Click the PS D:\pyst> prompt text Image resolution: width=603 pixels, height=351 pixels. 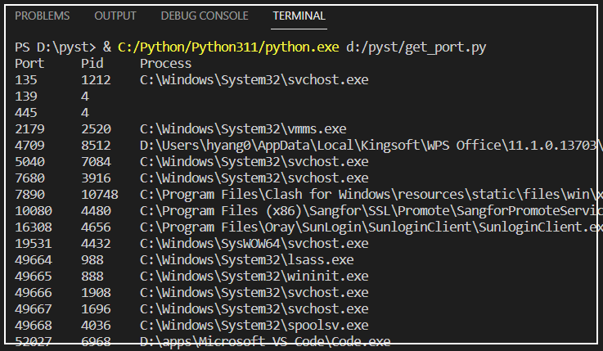coord(55,48)
